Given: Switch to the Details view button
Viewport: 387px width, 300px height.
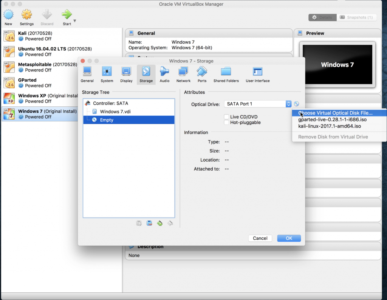Looking at the screenshot, I should (x=322, y=17).
